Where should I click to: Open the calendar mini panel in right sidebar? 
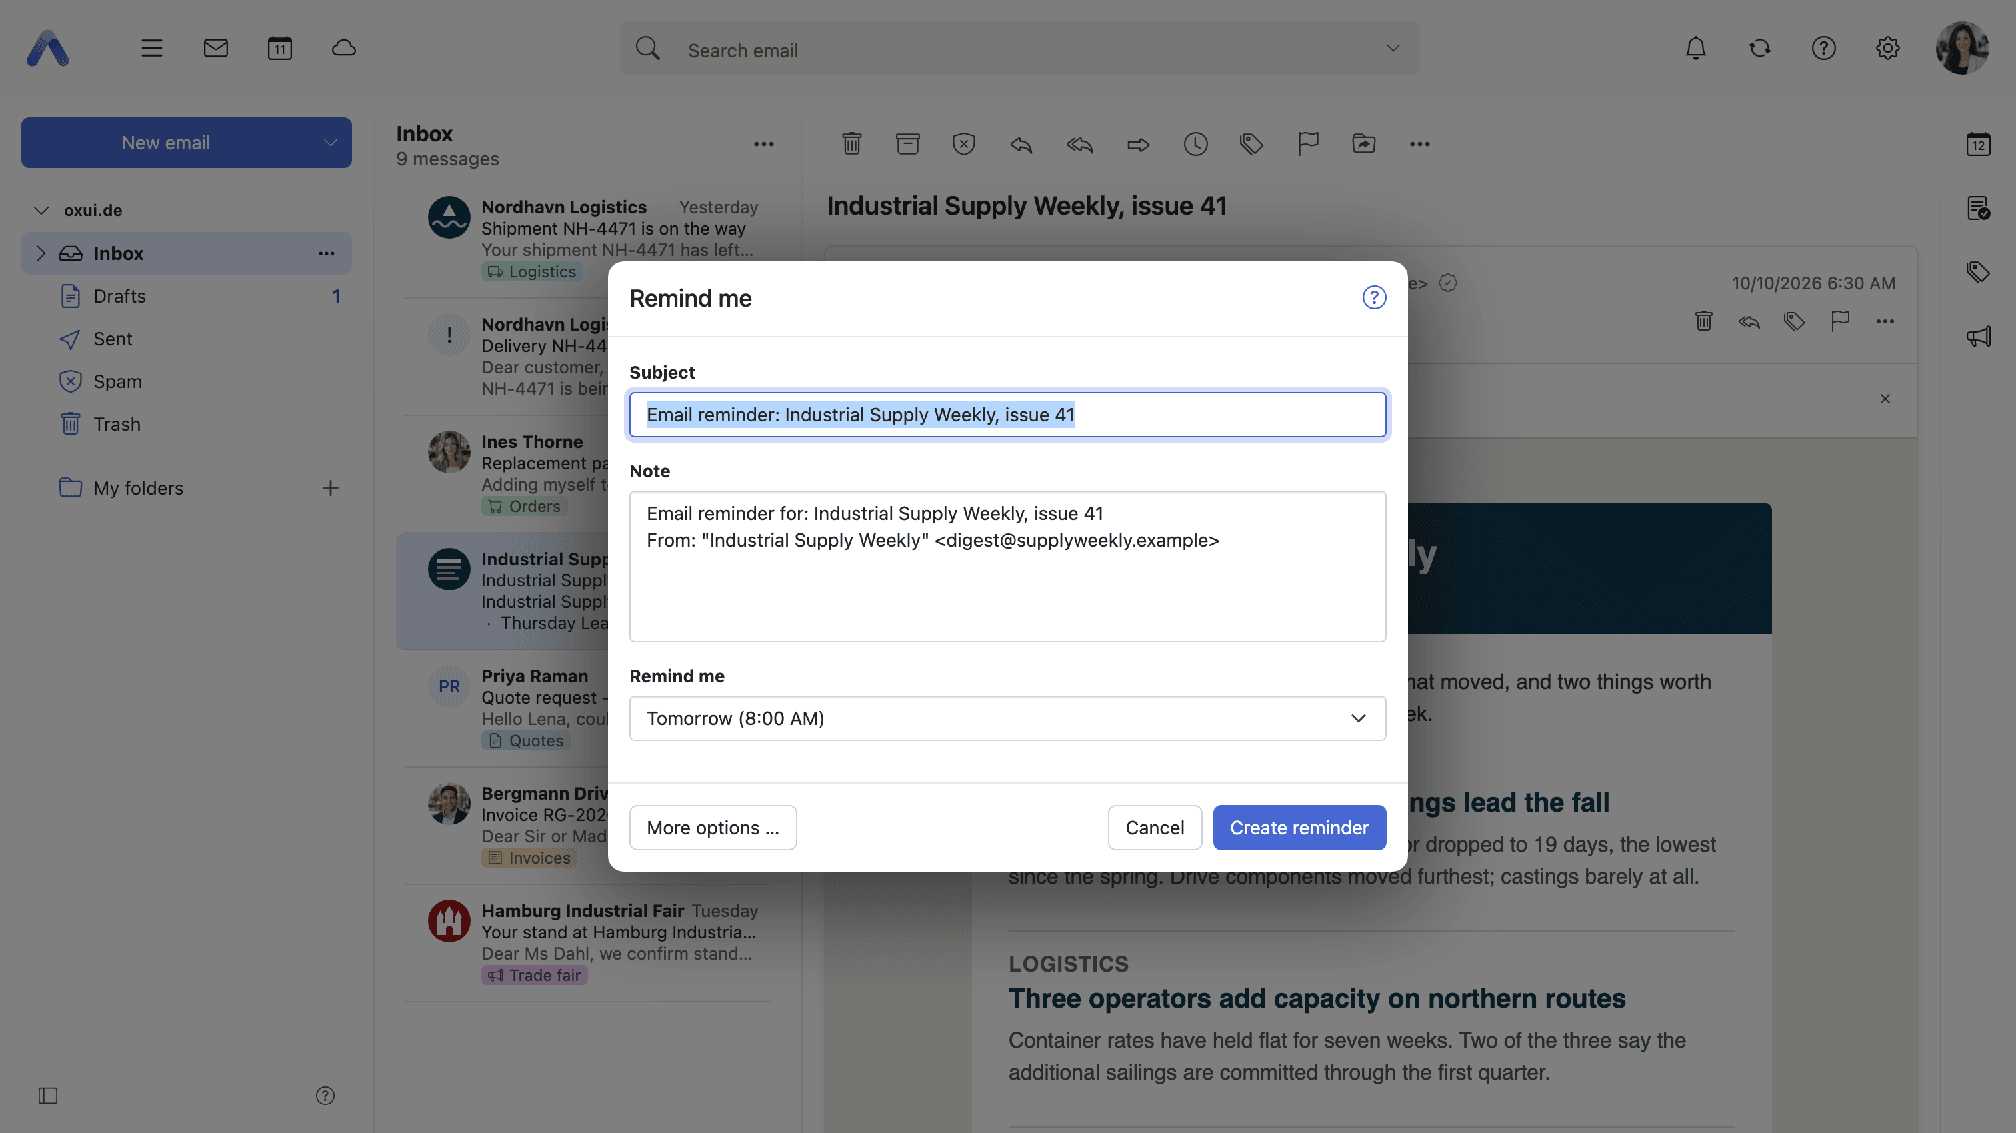point(1977,144)
